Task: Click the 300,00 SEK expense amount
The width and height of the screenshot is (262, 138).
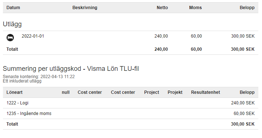Action: 243,36
